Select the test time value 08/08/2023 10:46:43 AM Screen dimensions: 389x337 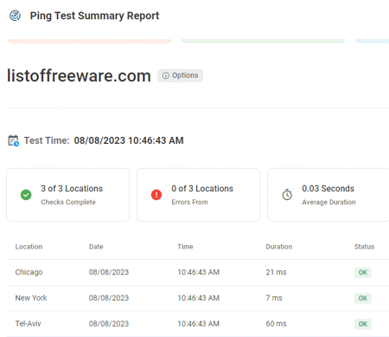click(x=129, y=140)
